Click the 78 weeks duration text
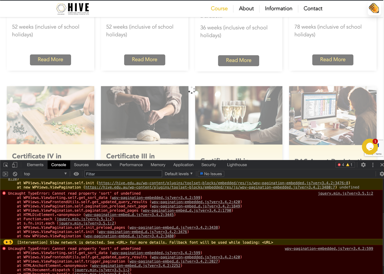Image resolution: width=384 pixels, height=274 pixels. coord(328,31)
